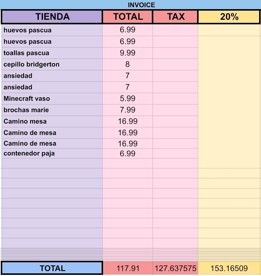Screen dimensions: 261x276
Task: Select the TAX header cell
Action: 175,17
